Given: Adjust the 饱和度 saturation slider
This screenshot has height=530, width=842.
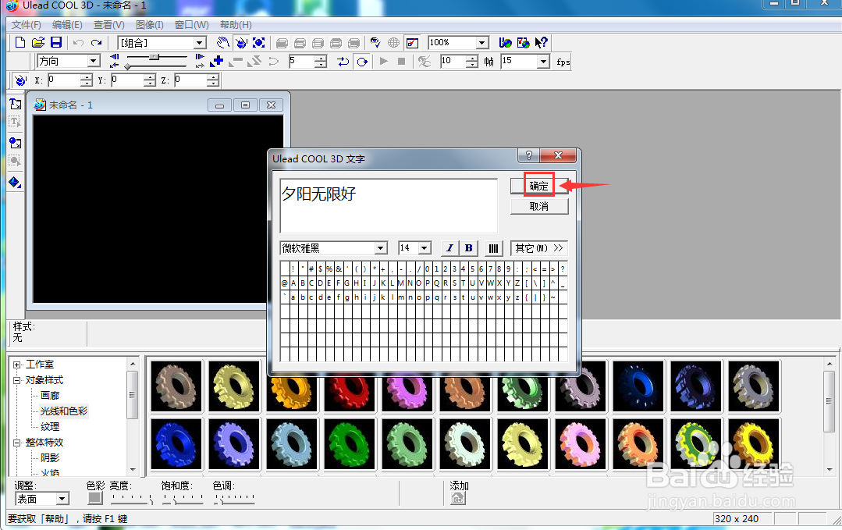Looking at the screenshot, I should pyautogui.click(x=183, y=500).
